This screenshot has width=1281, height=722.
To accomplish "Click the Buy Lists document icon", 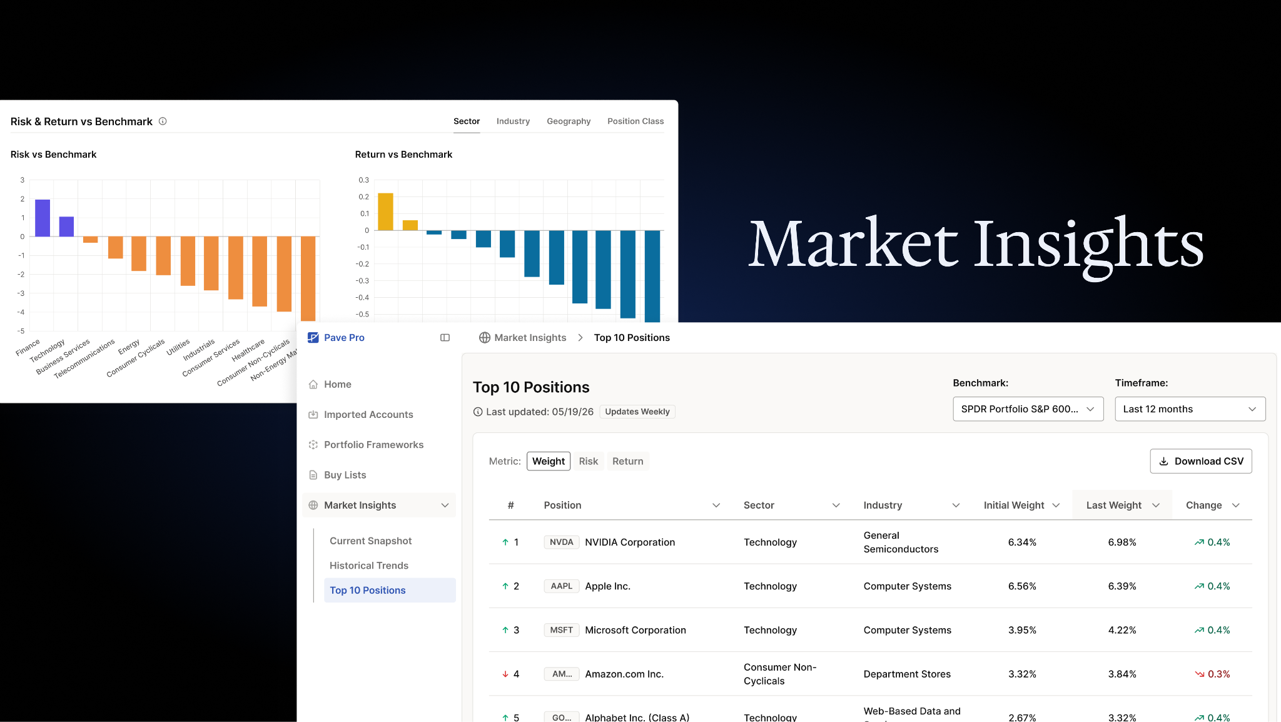I will pyautogui.click(x=313, y=475).
